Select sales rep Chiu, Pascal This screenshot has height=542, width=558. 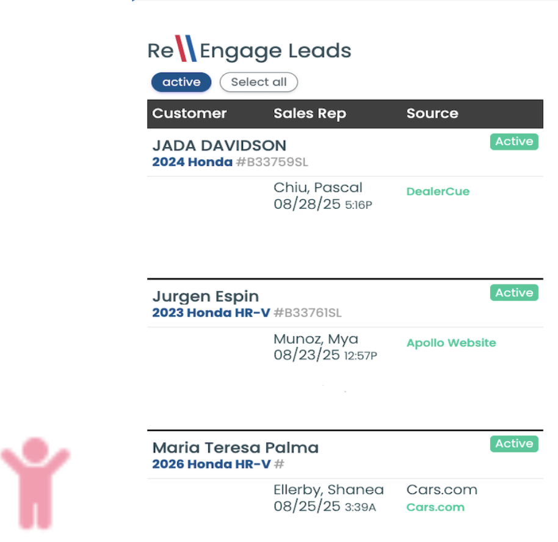(318, 188)
